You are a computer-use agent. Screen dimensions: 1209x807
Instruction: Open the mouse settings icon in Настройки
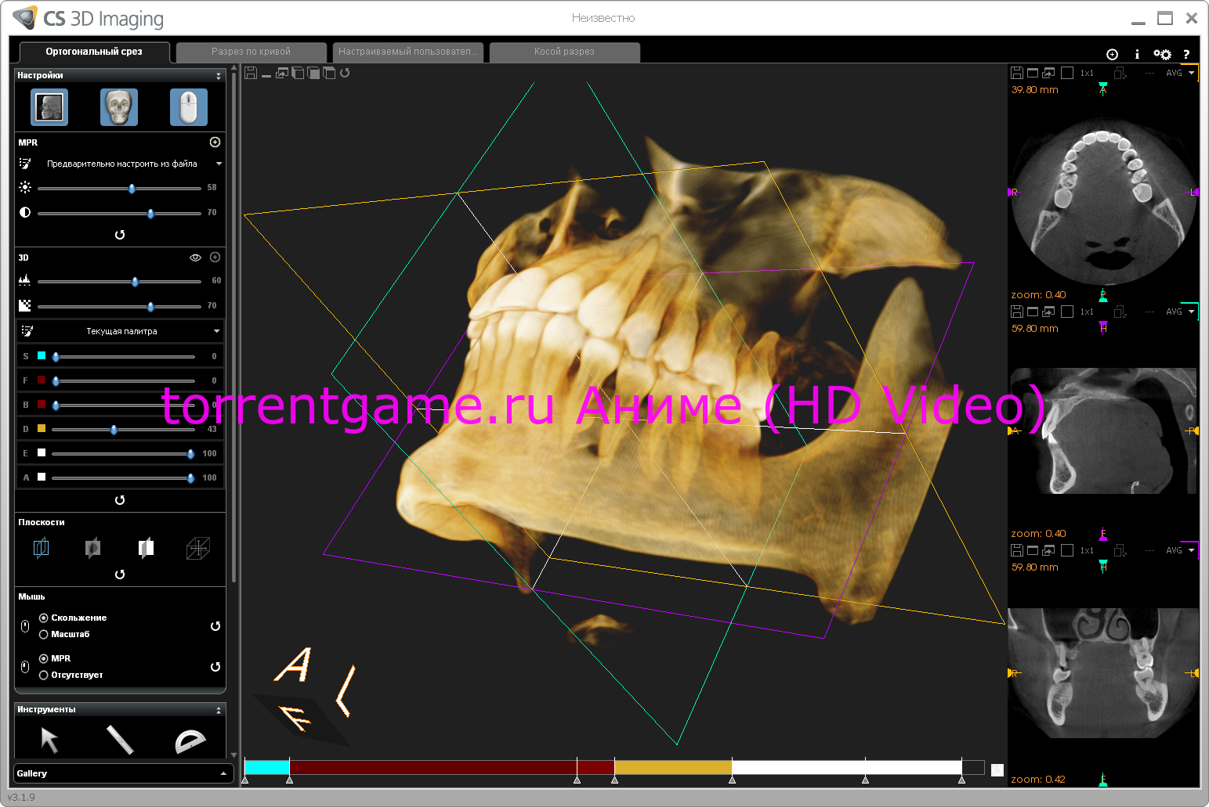point(189,107)
